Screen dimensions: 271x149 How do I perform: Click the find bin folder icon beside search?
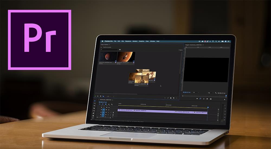[x=120, y=49]
